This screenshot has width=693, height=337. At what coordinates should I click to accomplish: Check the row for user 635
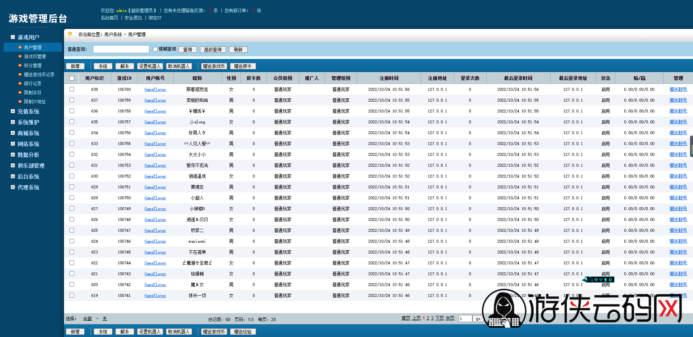point(72,121)
